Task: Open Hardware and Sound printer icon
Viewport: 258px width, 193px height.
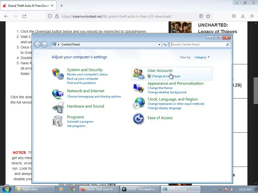Action: (58, 108)
